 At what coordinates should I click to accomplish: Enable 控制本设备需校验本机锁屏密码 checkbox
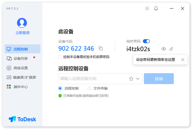(60, 57)
